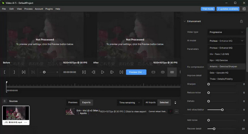Select the side-by-side view icon
Image resolution: width=248 pixels, height=134 pixels.
(172, 72)
